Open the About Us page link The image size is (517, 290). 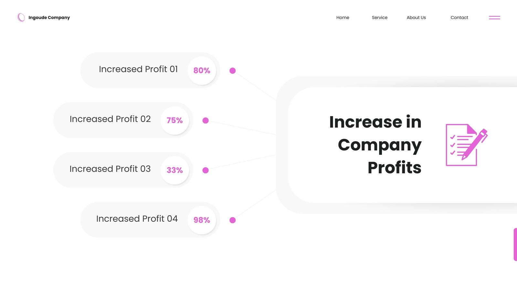click(x=416, y=17)
